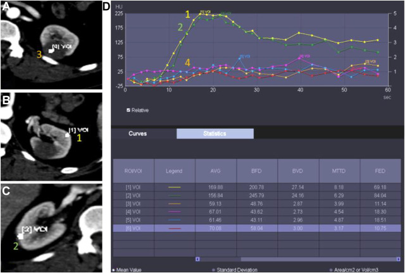Open the CT thumbnail labeled A
The width and height of the screenshot is (405, 273).
click(51, 45)
